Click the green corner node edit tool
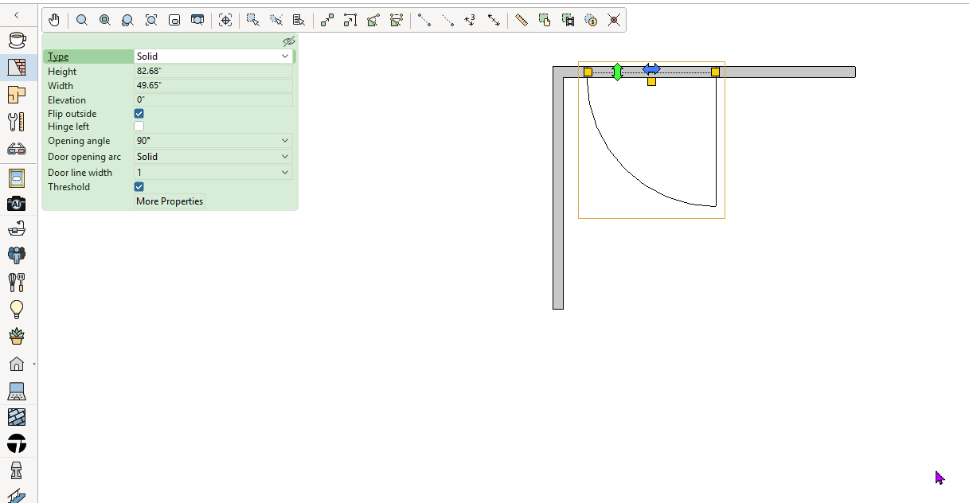This screenshot has width=969, height=503. (x=350, y=20)
